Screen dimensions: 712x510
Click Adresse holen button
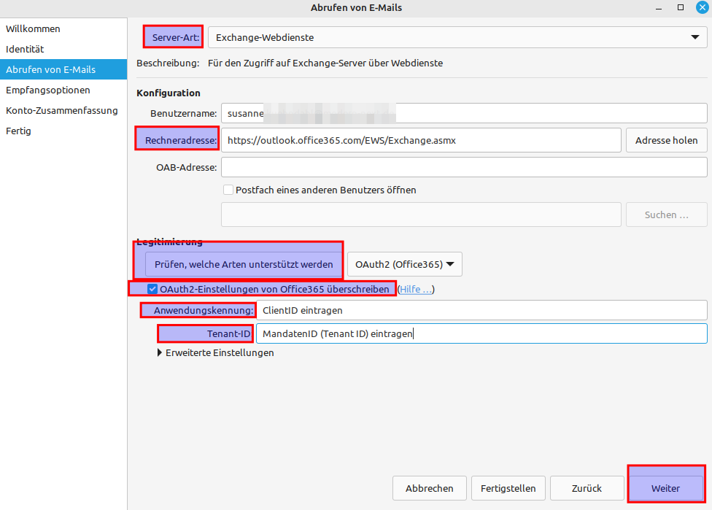[x=666, y=140]
